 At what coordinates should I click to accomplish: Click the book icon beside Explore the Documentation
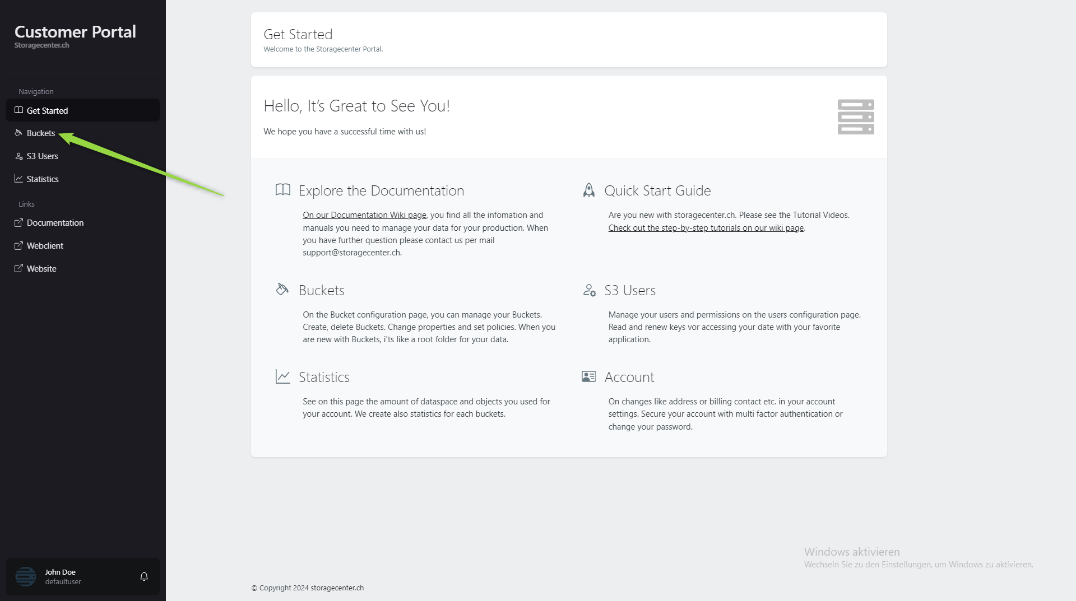(x=283, y=190)
